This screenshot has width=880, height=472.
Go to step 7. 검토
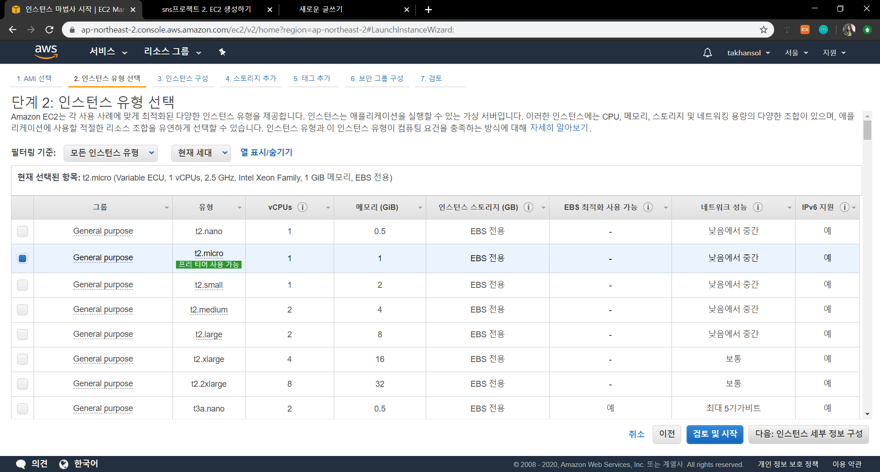pos(431,78)
